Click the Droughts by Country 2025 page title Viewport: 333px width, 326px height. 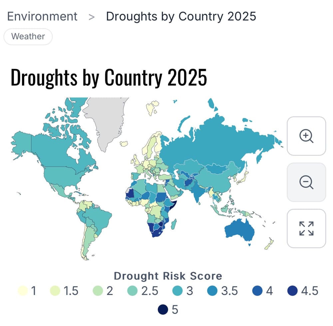click(109, 77)
